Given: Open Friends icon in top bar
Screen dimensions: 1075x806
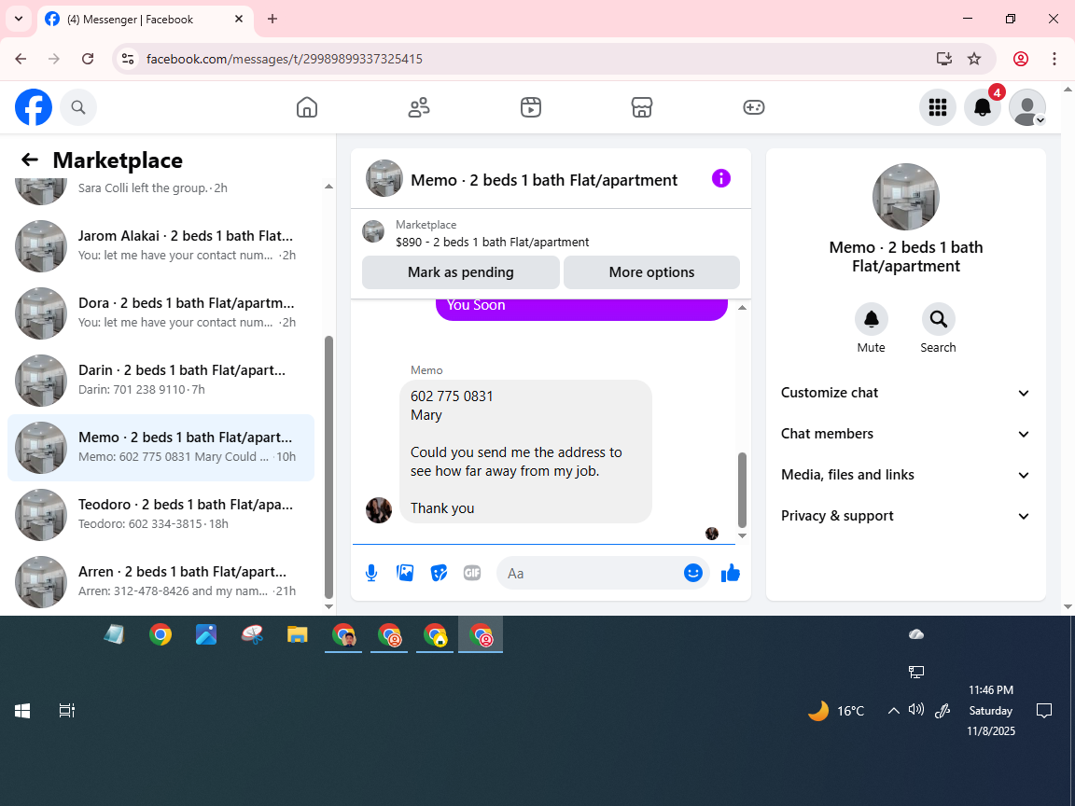Looking at the screenshot, I should pyautogui.click(x=419, y=107).
